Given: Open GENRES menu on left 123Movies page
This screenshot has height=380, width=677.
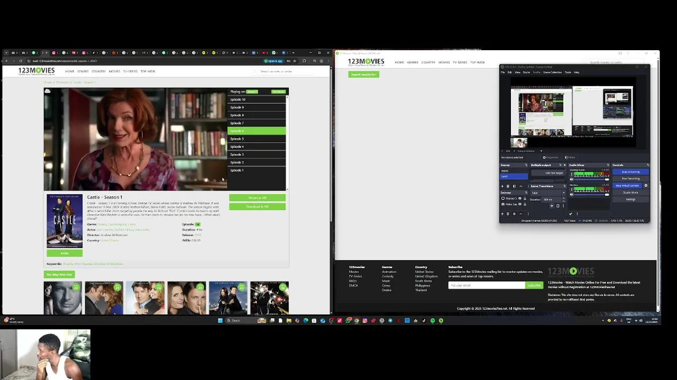Looking at the screenshot, I should (x=83, y=71).
